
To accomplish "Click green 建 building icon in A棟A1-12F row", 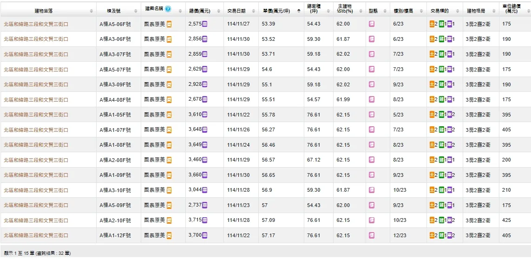I will click(441, 236).
